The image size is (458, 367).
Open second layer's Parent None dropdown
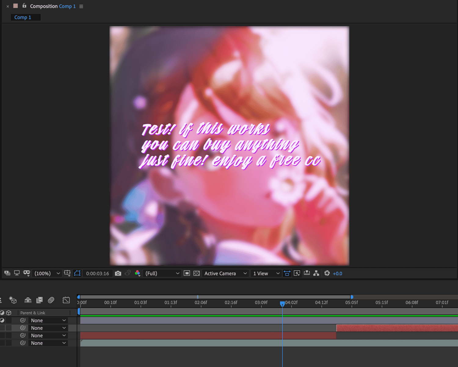point(48,328)
